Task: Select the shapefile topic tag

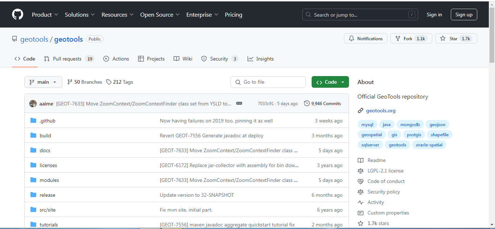Action: pyautogui.click(x=440, y=135)
